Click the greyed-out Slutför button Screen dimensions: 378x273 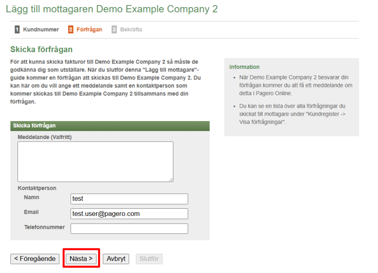[149, 259]
